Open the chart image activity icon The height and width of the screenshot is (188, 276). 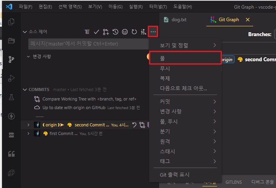point(11,135)
